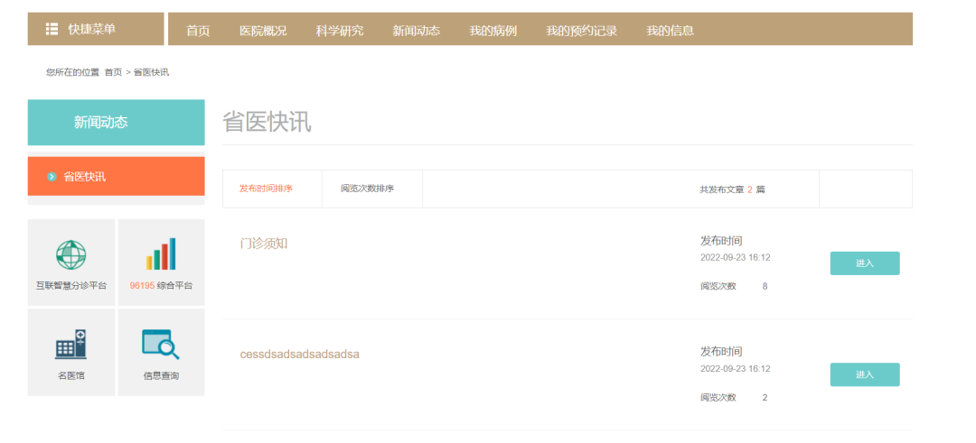Click 进入 button for cessdsadsadsadsadsa
This screenshot has width=976, height=443.
(x=865, y=374)
